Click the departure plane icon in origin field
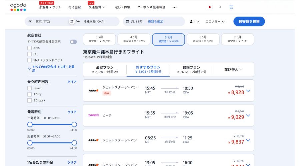The height and width of the screenshot is (166, 300). 30,22
